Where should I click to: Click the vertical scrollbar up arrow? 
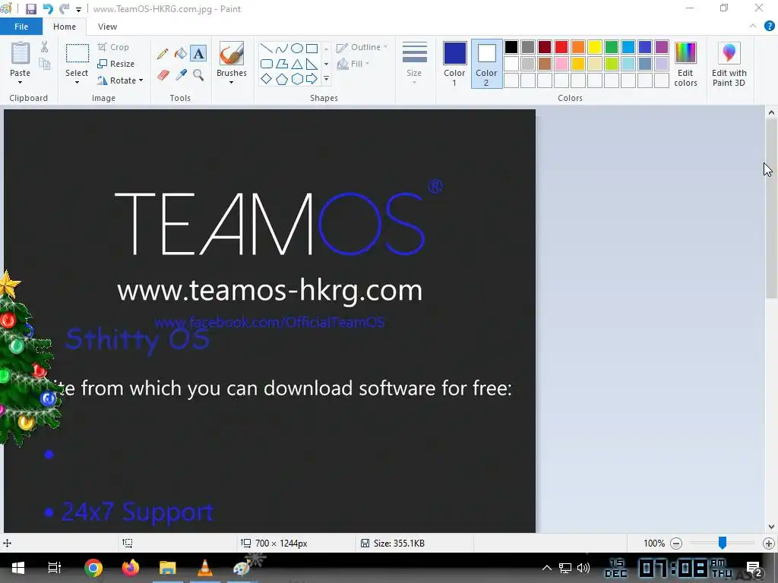771,113
